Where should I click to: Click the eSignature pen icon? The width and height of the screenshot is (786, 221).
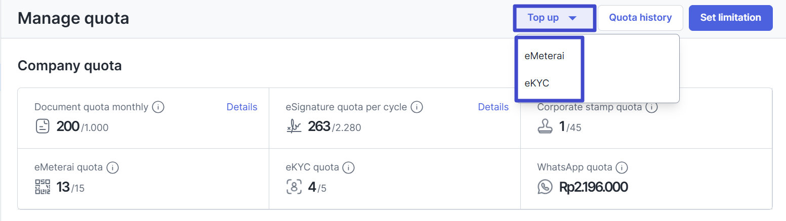click(294, 127)
